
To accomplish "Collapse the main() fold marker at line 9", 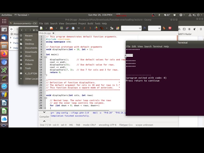I will [x=45, y=57].
